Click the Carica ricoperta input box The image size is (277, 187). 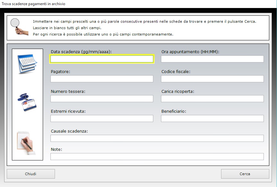(212, 99)
